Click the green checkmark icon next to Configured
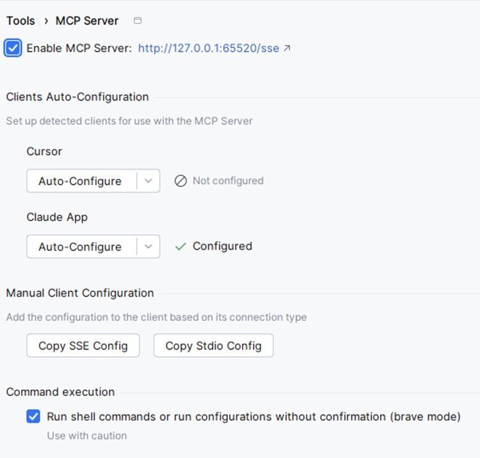 180,247
